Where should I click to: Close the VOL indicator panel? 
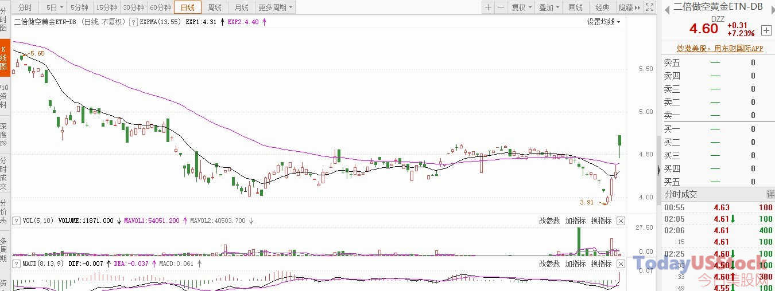[x=621, y=221]
